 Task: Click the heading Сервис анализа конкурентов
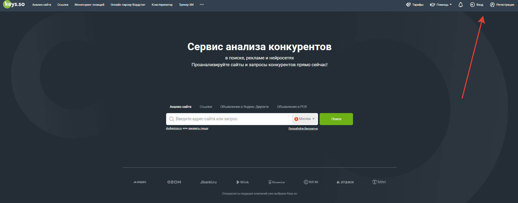(x=259, y=47)
